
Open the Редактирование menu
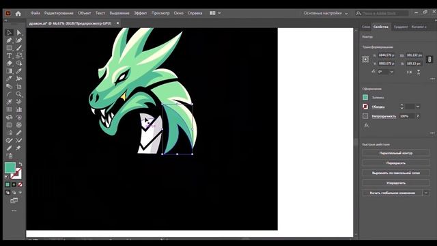coord(59,13)
